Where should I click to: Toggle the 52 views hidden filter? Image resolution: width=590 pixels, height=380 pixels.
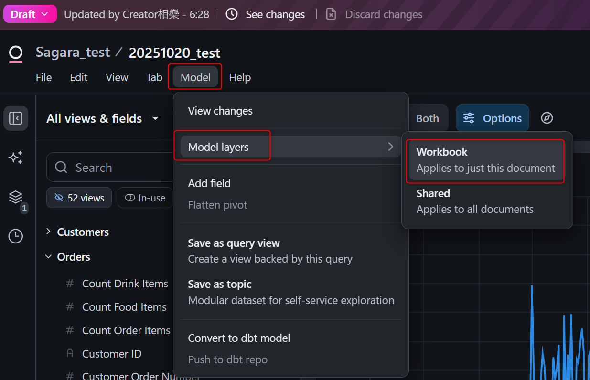pos(79,198)
